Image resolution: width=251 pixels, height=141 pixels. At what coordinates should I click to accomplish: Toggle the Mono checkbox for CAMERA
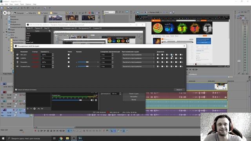69,58
